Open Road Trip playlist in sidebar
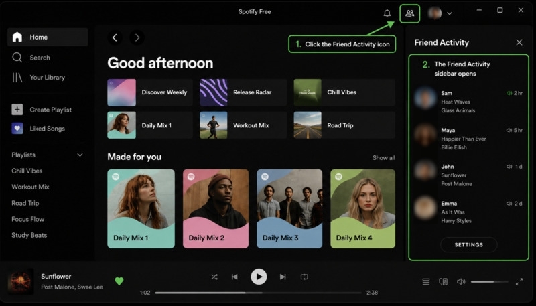Image resolution: width=536 pixels, height=306 pixels. coord(25,203)
